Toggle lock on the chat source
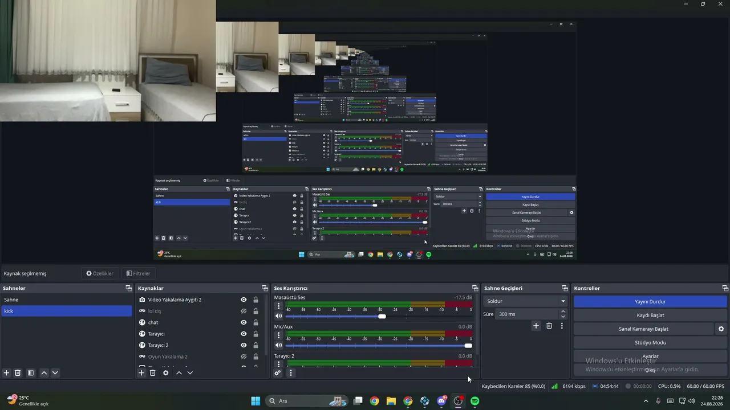Viewport: 730px width, 410px height. 255,322
